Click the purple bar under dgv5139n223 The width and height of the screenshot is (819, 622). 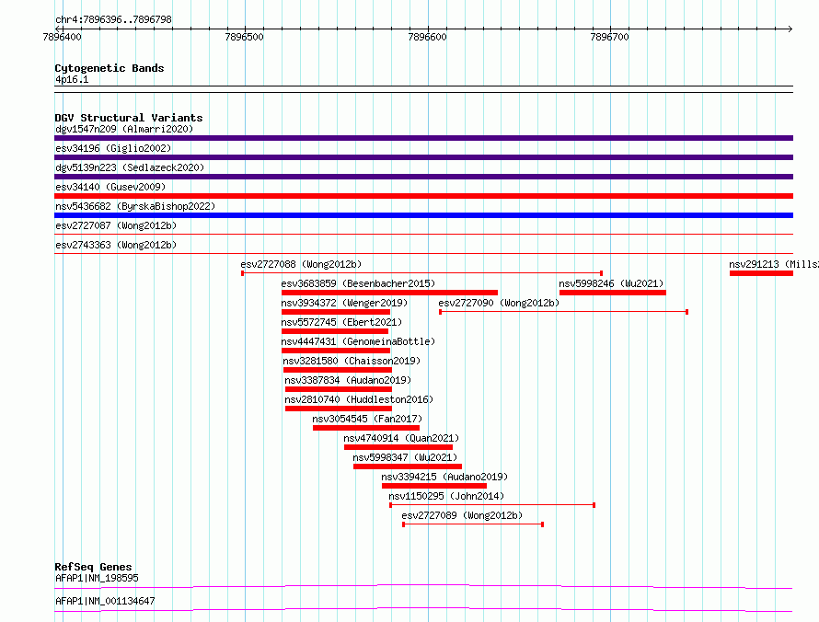(423, 177)
